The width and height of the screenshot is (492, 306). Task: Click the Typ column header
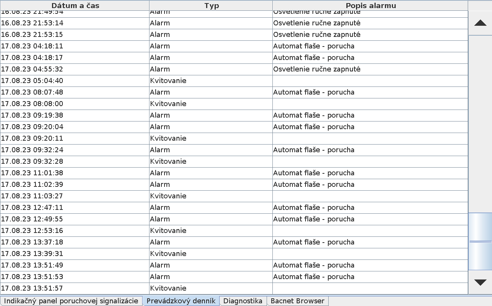click(211, 5)
